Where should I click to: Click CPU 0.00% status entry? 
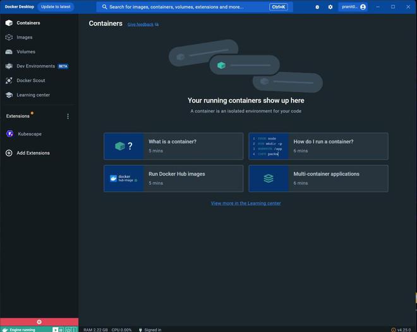click(121, 330)
